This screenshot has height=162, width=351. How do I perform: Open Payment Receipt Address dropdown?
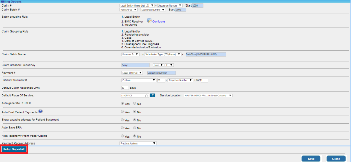138,143
